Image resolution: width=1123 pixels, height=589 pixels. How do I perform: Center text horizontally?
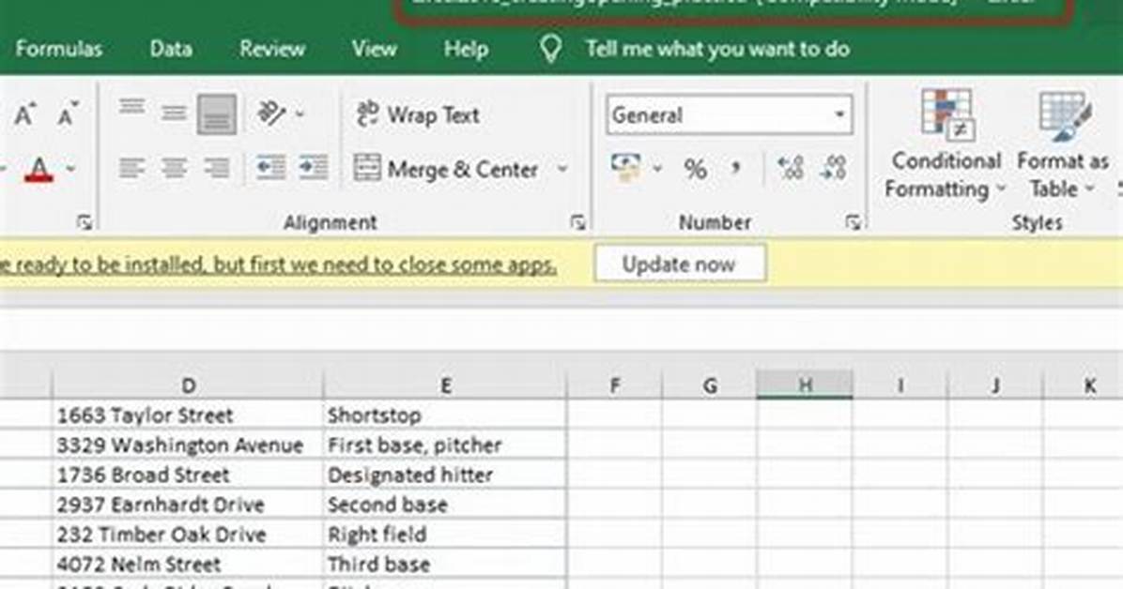174,168
